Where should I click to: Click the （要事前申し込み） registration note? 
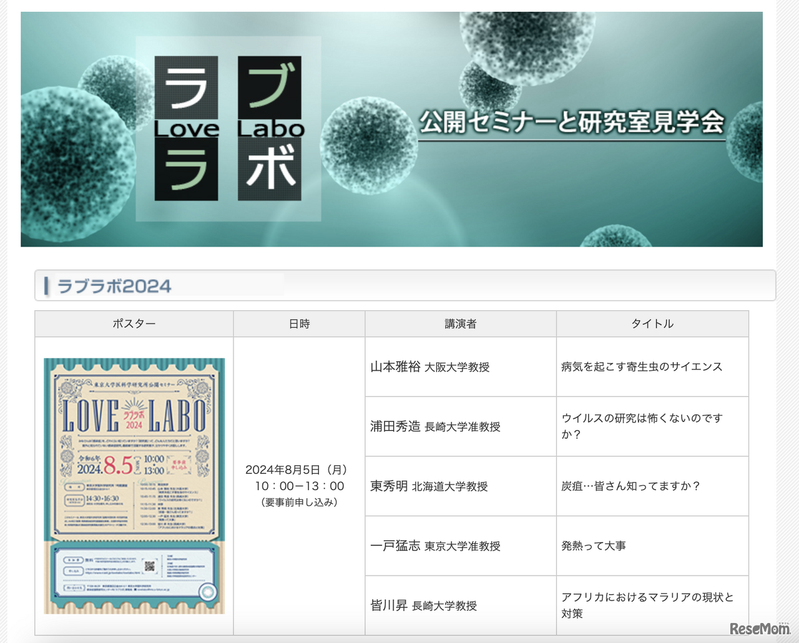coord(299,502)
